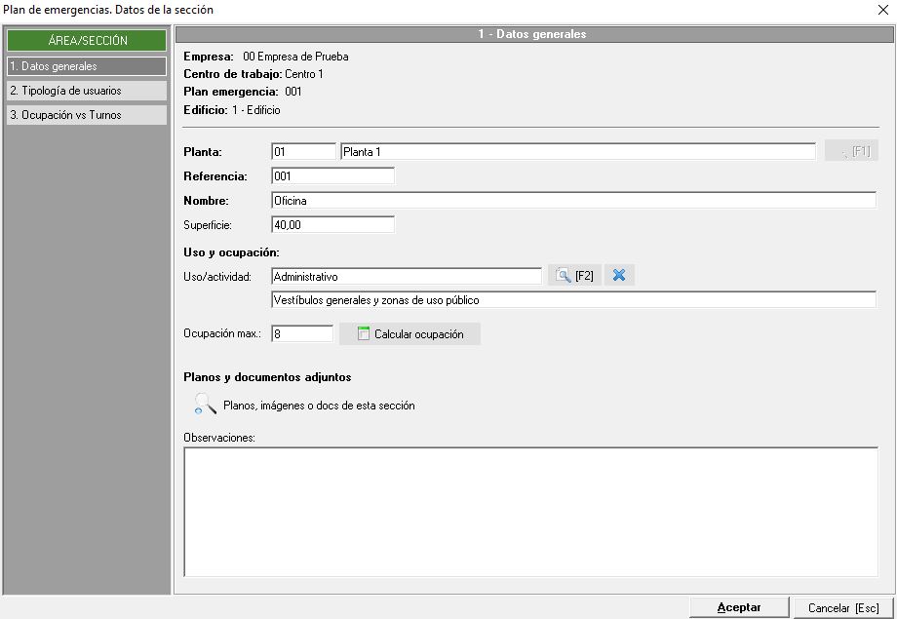Screen dimensions: 897x619
Task: Click the disabled [F1] Planta lookup button
Action: pyautogui.click(x=851, y=151)
